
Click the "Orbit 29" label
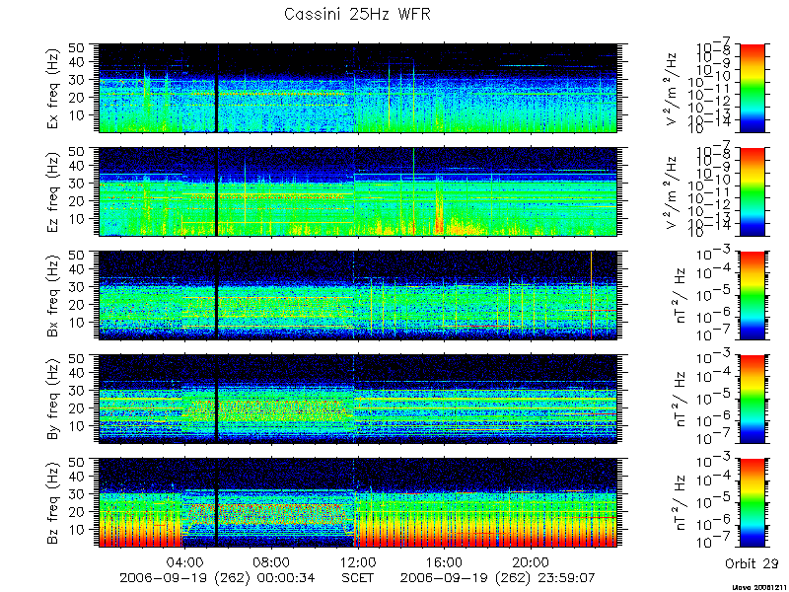coord(752,563)
